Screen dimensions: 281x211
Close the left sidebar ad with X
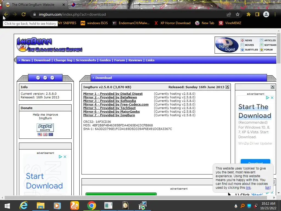65,157
